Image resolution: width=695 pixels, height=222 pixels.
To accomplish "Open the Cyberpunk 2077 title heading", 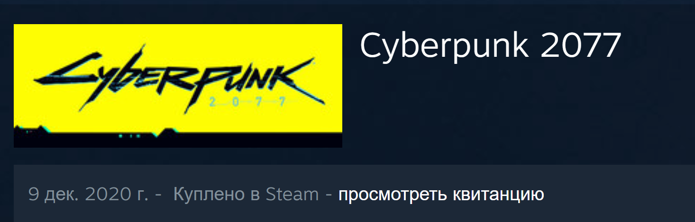I will (x=491, y=46).
